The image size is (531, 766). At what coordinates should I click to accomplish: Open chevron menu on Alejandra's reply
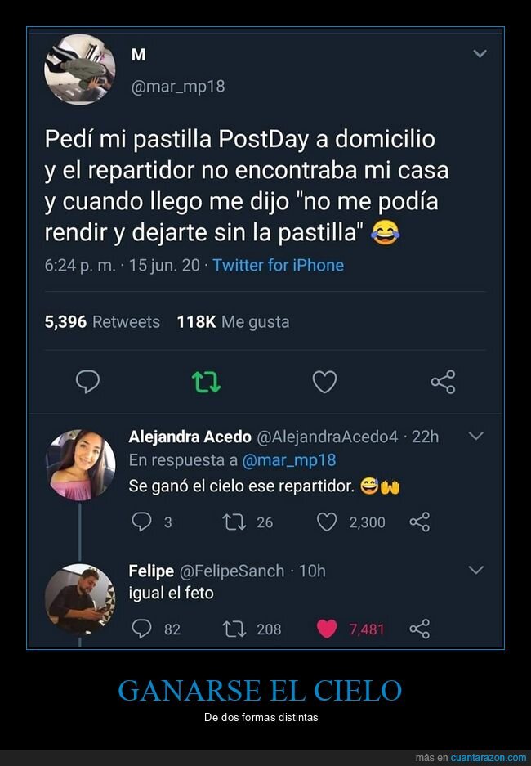point(476,437)
